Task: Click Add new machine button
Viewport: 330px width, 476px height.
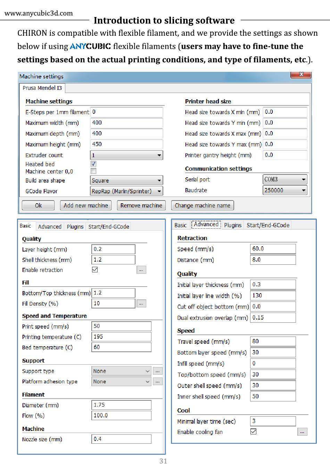Action: coord(86,205)
